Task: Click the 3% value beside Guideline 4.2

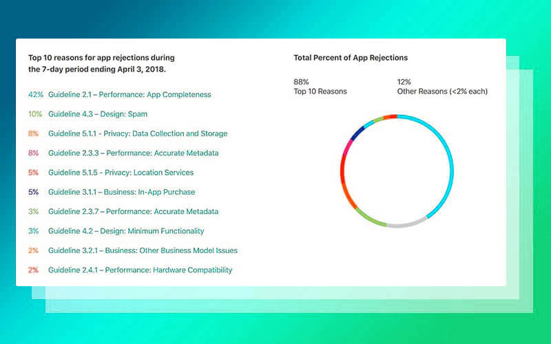Action: click(33, 231)
